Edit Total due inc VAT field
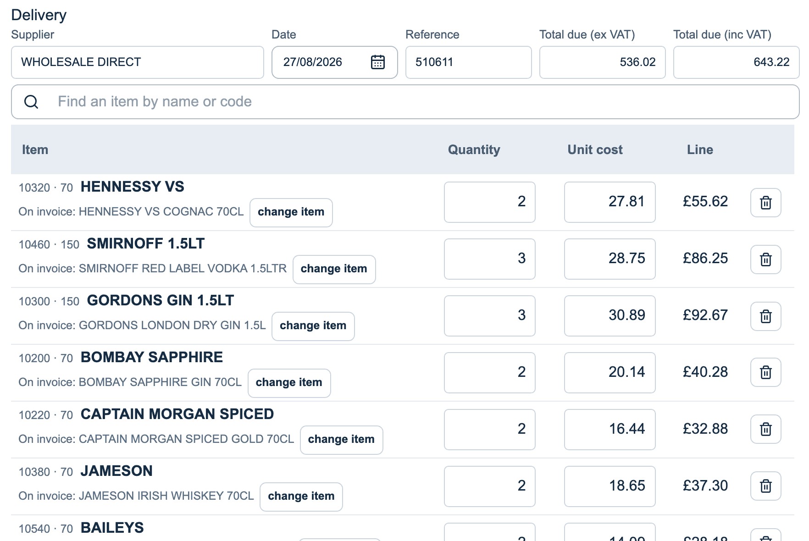 pos(737,62)
